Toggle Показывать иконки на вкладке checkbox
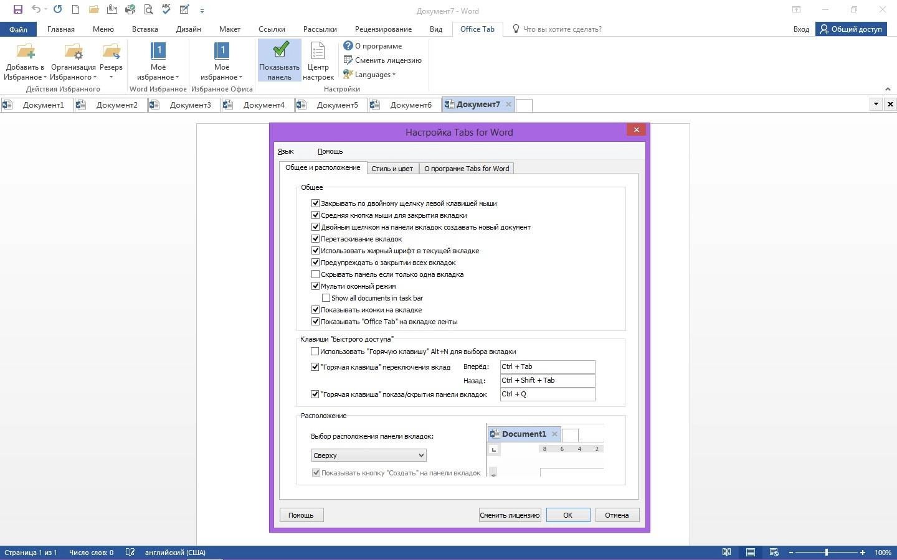Image resolution: width=897 pixels, height=560 pixels. click(x=315, y=309)
